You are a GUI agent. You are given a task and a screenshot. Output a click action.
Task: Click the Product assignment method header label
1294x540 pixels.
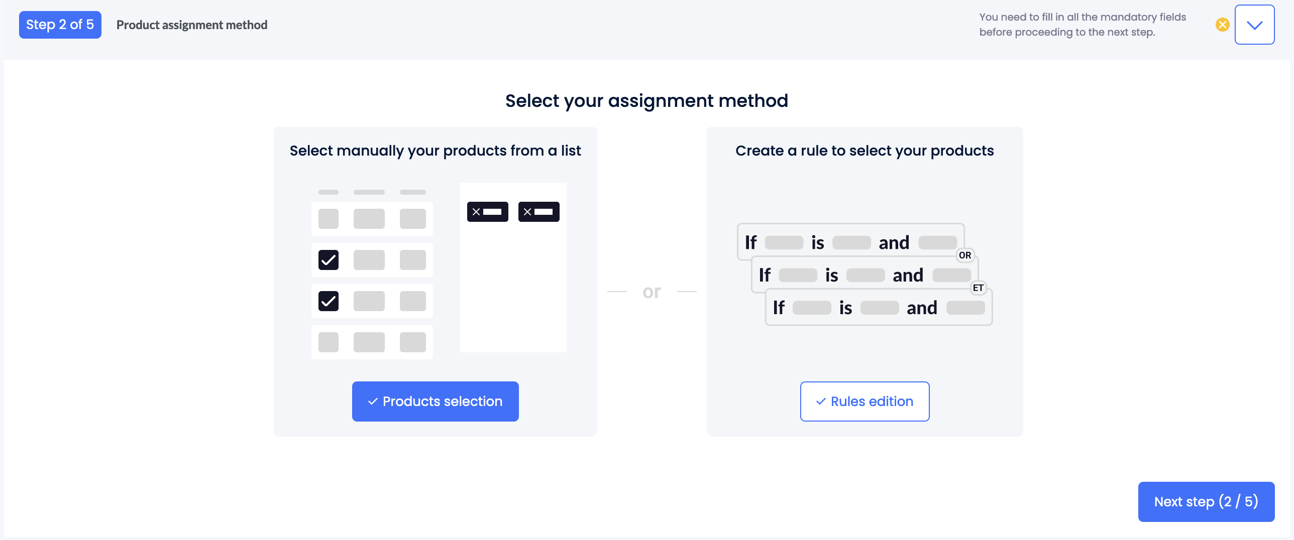[191, 25]
